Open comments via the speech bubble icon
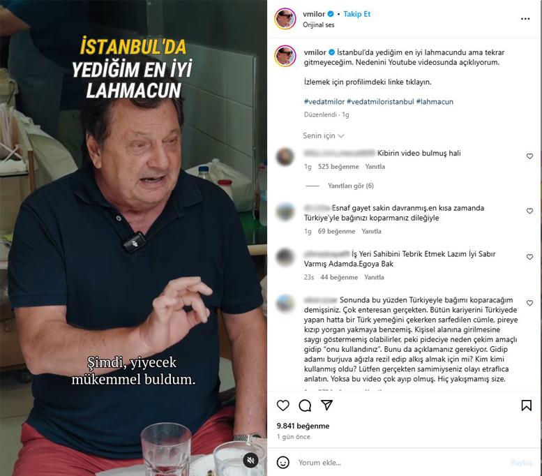 coord(305,405)
